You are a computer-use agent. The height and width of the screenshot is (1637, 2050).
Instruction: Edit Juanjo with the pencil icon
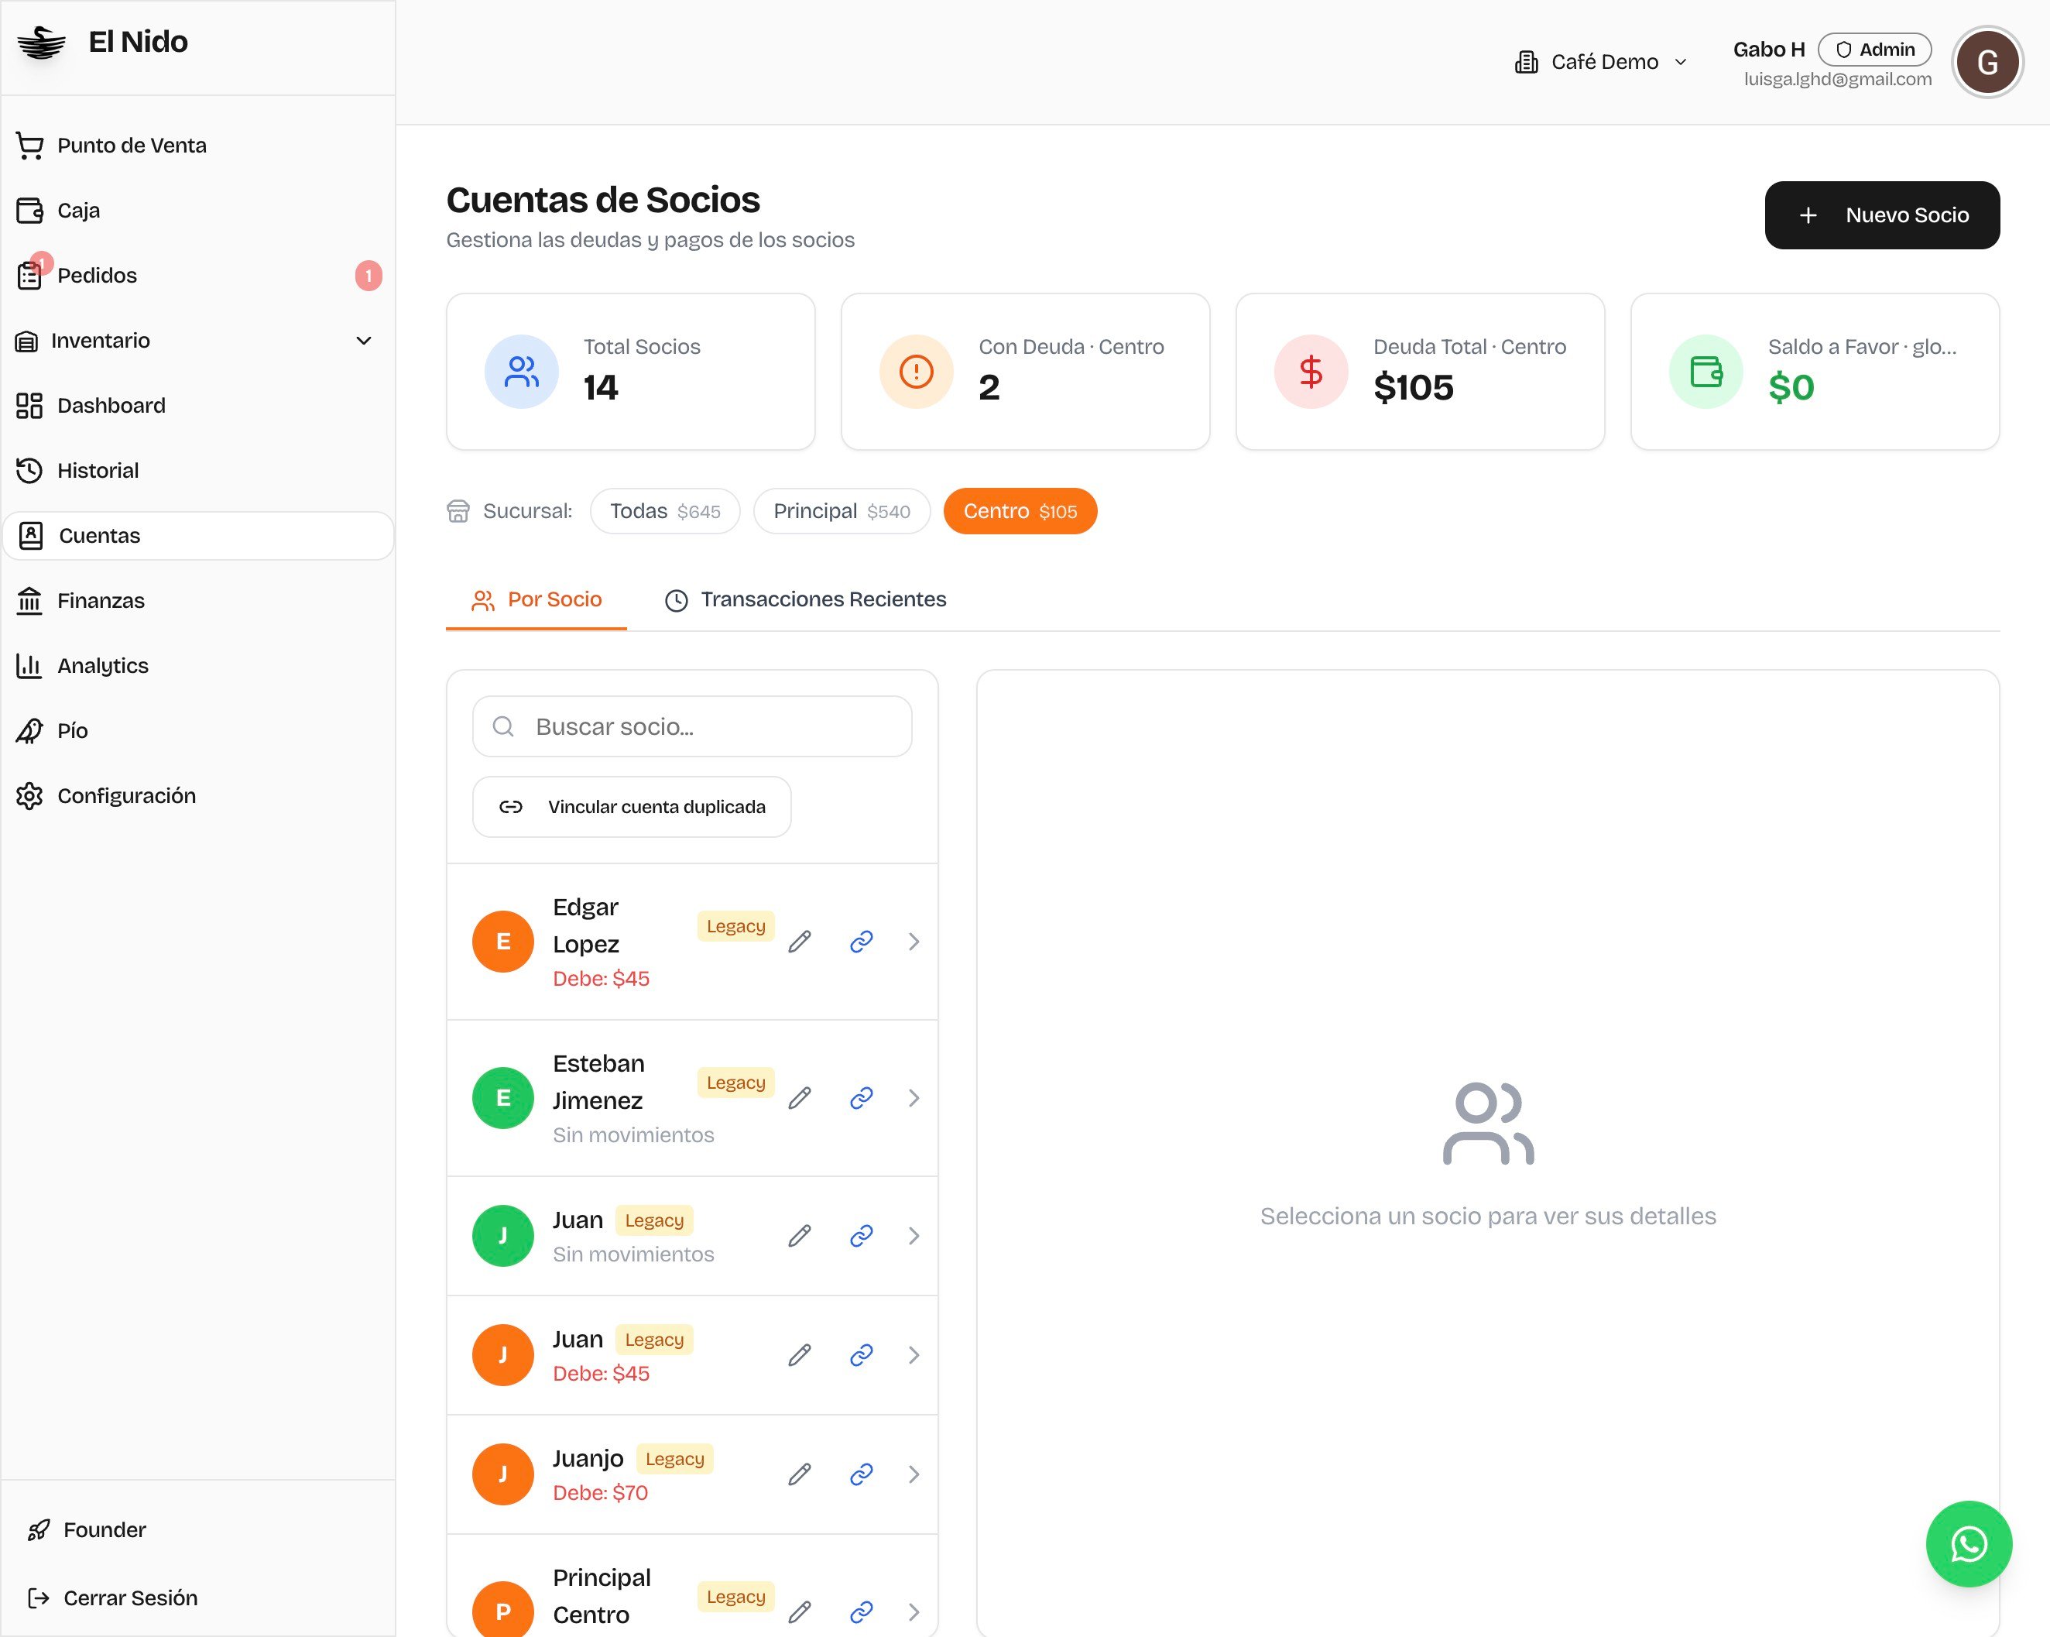tap(800, 1474)
